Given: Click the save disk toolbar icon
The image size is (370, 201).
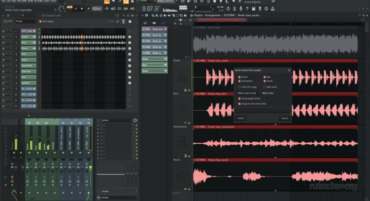Looking at the screenshot, I should pos(253,9).
